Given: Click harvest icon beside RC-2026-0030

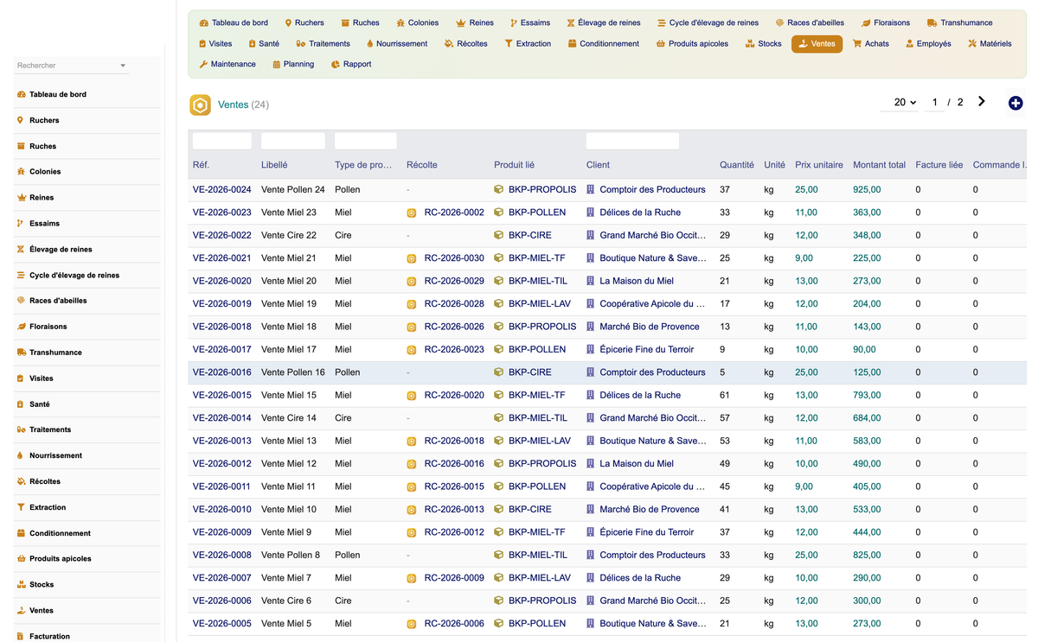Looking at the screenshot, I should (x=412, y=258).
